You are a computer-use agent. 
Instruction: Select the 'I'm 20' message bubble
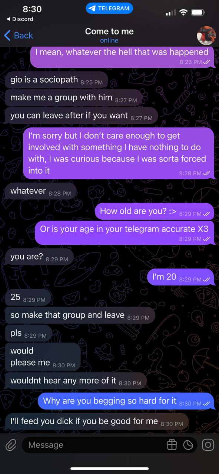pyautogui.click(x=180, y=277)
